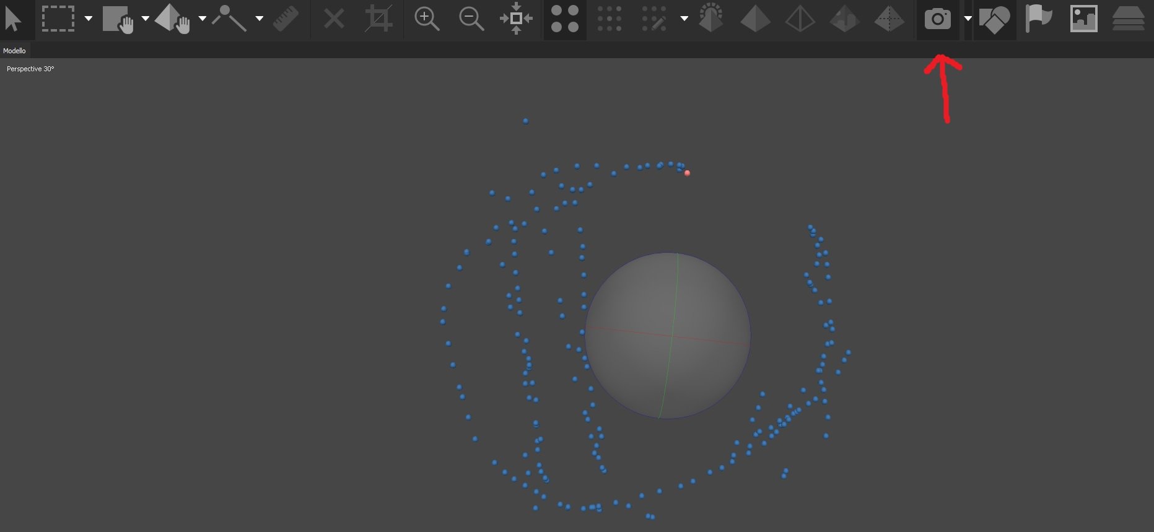Open the Dense Cloud view mode dropdown
The width and height of the screenshot is (1154, 532).
pyautogui.click(x=684, y=19)
